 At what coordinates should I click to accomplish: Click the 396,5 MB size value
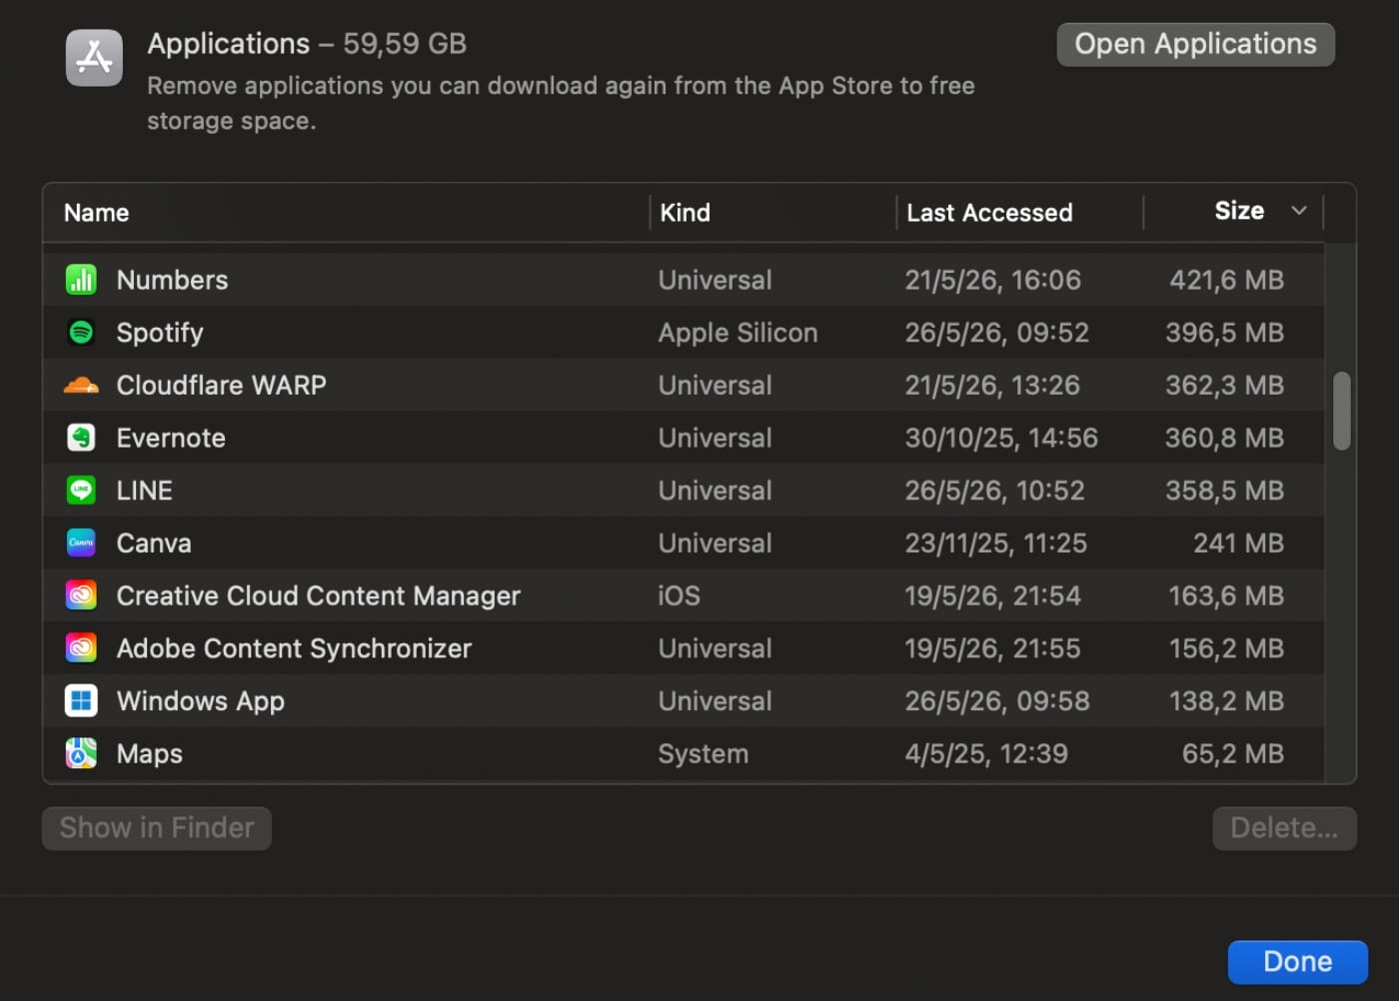1224,333
